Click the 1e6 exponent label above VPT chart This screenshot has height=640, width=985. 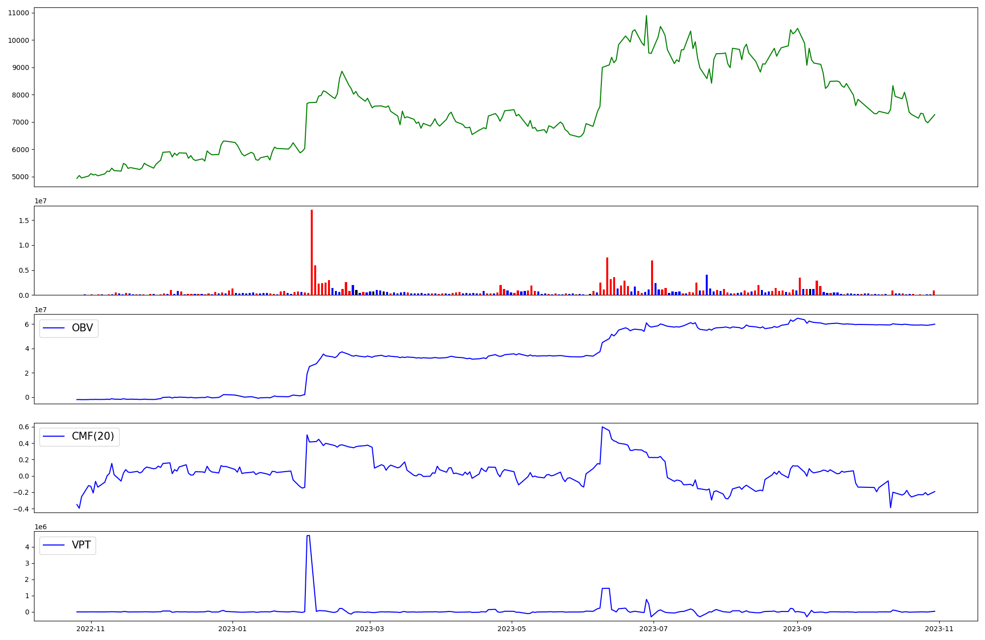point(40,527)
